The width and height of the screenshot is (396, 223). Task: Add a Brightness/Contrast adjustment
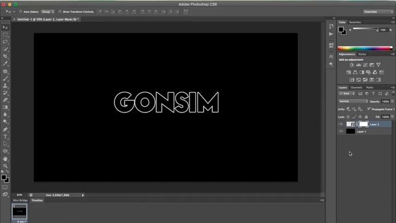click(352, 65)
